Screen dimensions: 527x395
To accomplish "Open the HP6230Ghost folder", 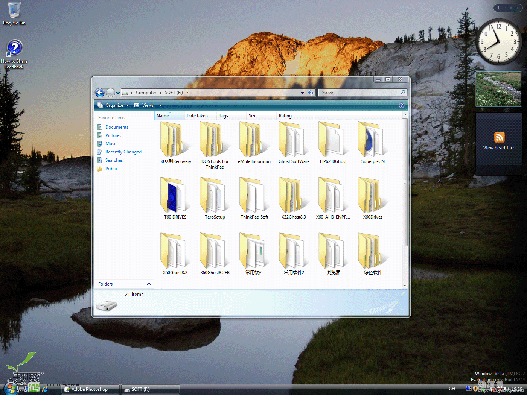I will 333,143.
